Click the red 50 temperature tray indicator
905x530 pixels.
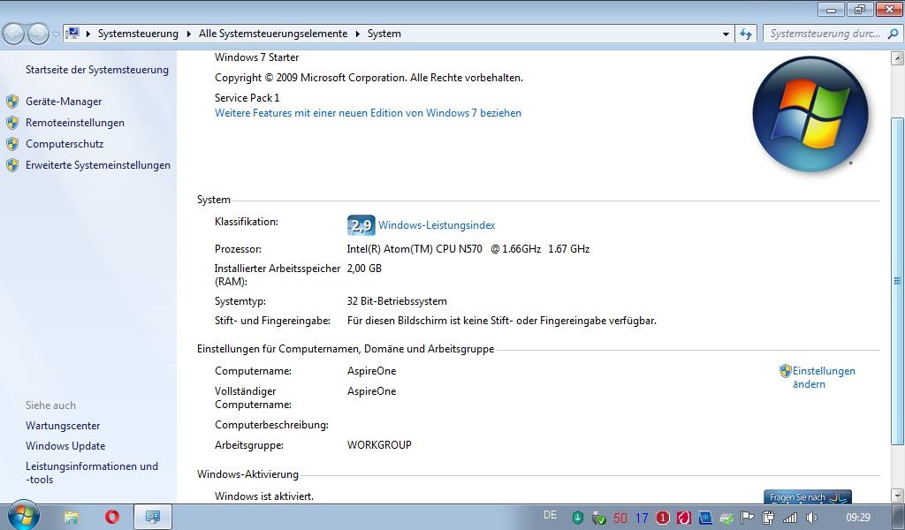point(620,518)
